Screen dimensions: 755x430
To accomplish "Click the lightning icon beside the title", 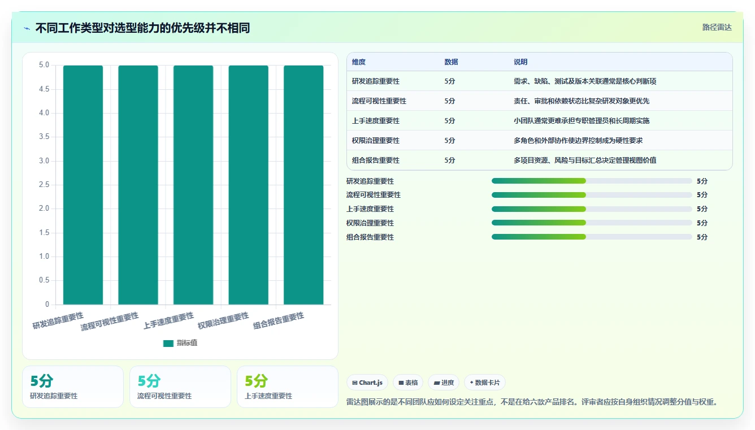I will (x=27, y=28).
